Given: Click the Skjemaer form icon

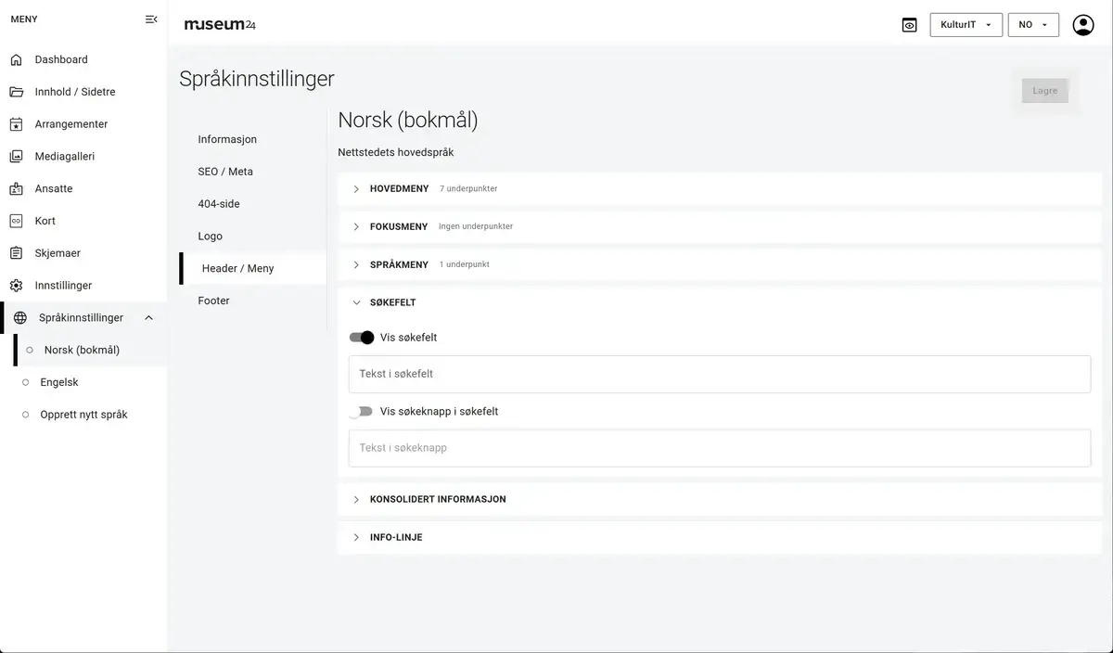Looking at the screenshot, I should pyautogui.click(x=16, y=253).
